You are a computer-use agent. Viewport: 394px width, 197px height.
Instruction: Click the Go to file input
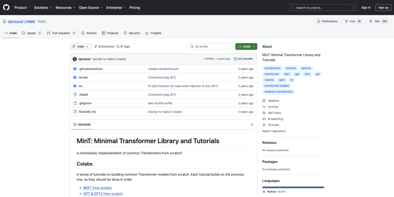[x=210, y=47]
